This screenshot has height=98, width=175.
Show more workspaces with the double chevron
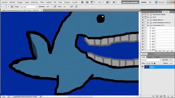[150, 2]
